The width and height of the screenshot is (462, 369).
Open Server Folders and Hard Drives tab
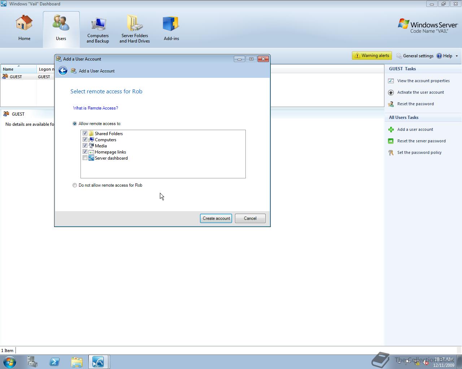(x=135, y=30)
